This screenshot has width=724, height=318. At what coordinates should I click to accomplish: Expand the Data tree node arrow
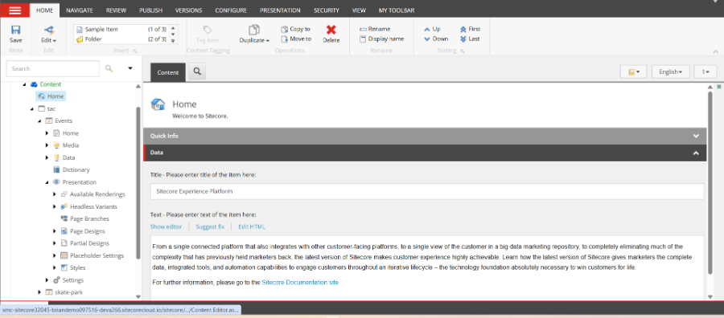point(47,157)
